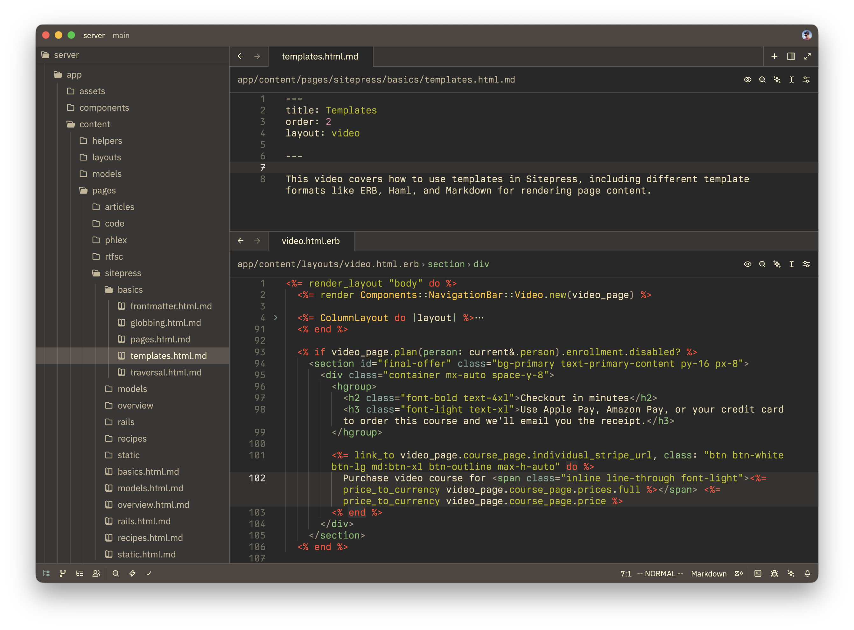The height and width of the screenshot is (630, 854).
Task: Collapse the sitepress folder in file tree
Action: [x=123, y=273]
